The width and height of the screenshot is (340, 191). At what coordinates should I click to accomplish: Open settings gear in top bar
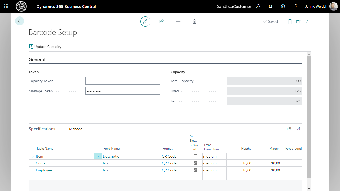click(x=283, y=6)
